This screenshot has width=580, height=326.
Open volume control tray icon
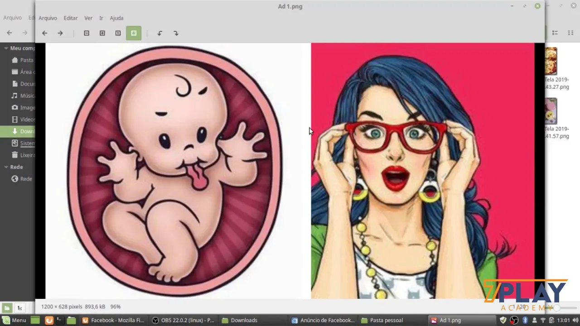(x=575, y=320)
